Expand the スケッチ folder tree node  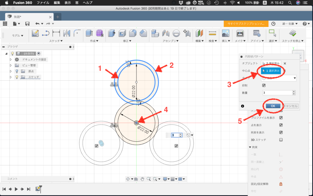point(11,77)
